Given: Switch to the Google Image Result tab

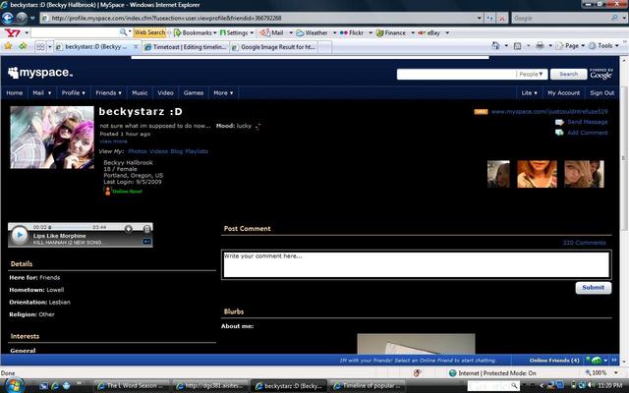Looking at the screenshot, I should pos(274,47).
